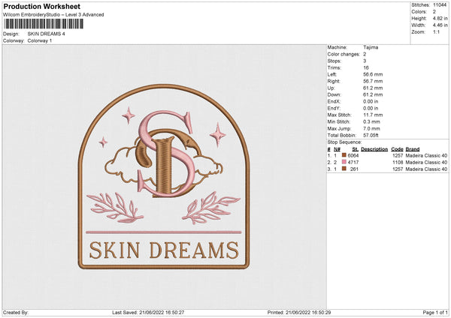
Task: Click stitch count '6064' in stop row 1
Action: click(353, 155)
